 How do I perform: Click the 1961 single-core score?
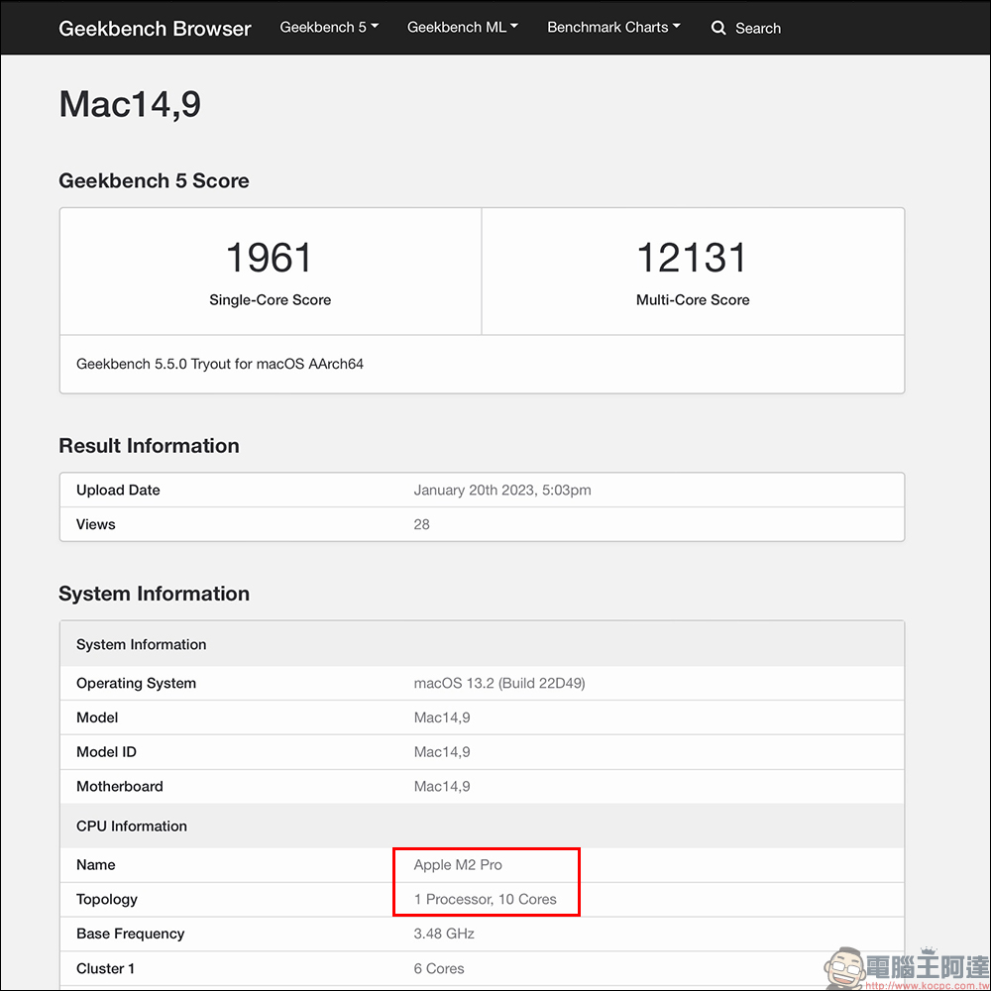[x=270, y=258]
